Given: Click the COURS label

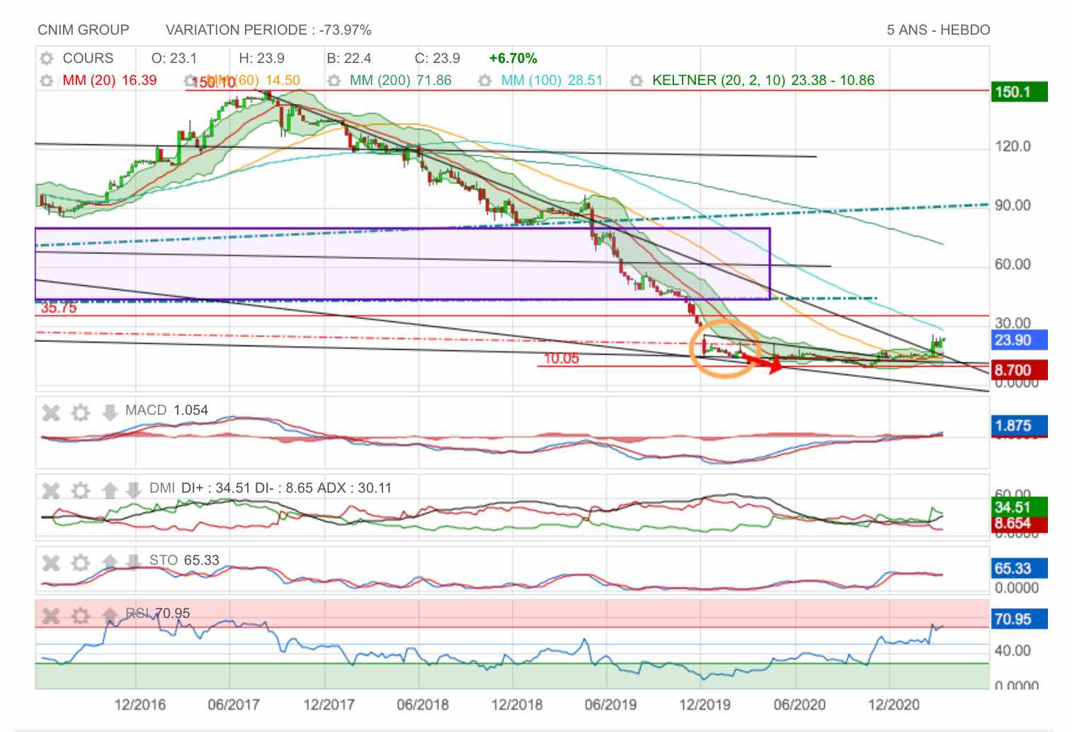Looking at the screenshot, I should point(88,58).
